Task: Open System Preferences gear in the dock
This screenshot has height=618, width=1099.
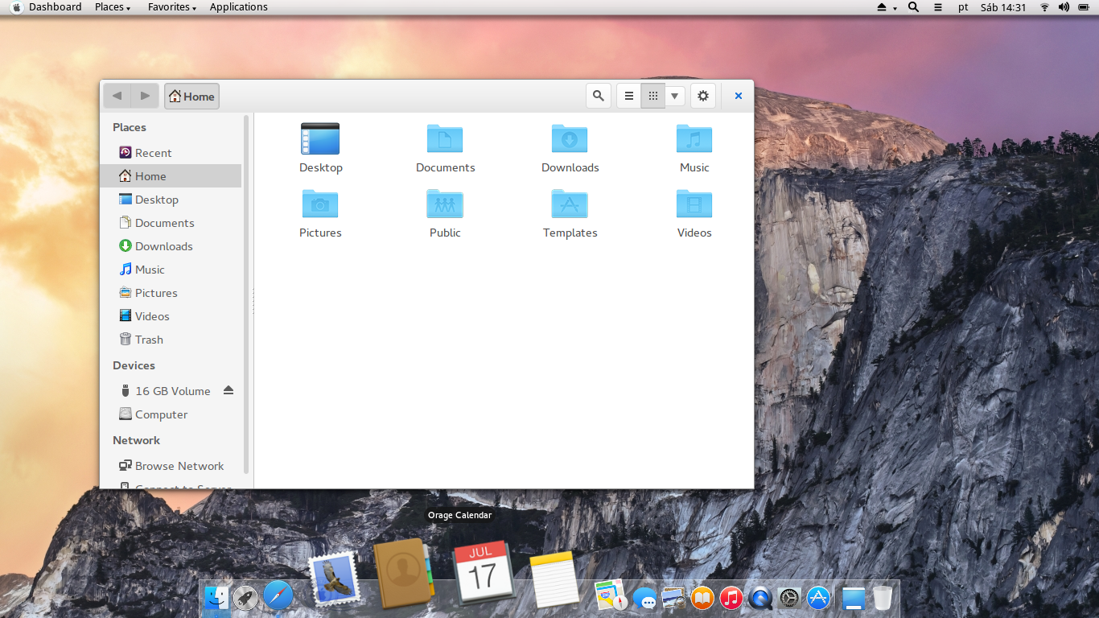Action: pos(790,598)
